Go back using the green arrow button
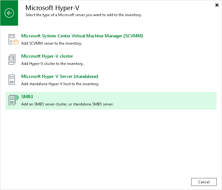Viewport: 222px width, 190px height. point(9,13)
